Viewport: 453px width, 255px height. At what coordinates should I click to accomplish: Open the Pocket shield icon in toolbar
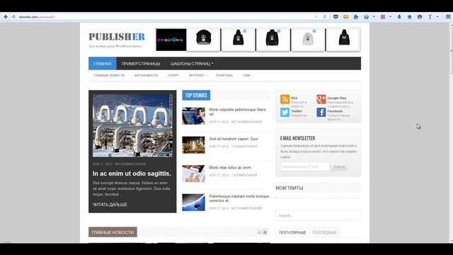pos(336,17)
